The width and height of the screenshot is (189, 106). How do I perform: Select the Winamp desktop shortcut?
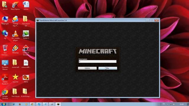(15, 49)
